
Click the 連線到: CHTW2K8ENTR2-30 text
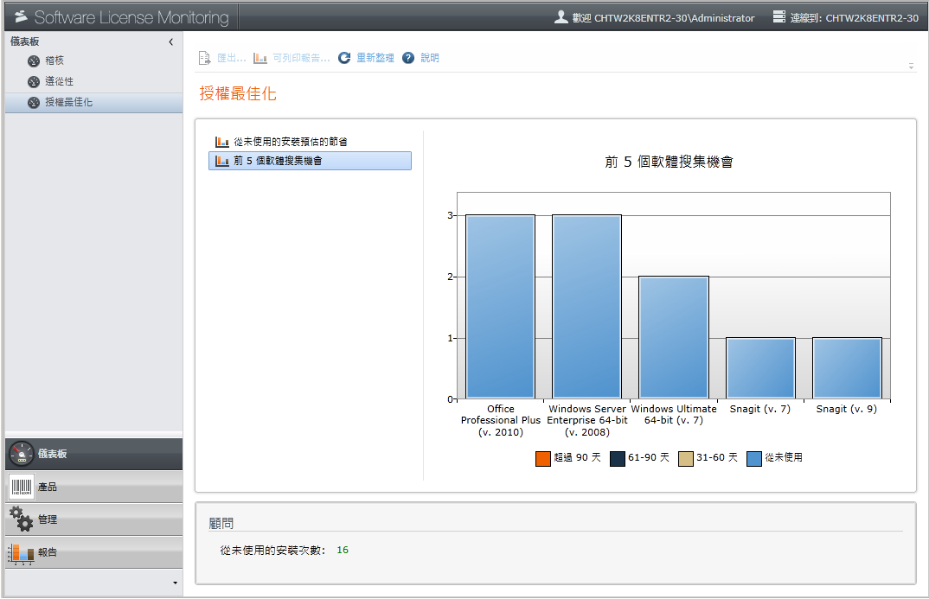click(854, 18)
